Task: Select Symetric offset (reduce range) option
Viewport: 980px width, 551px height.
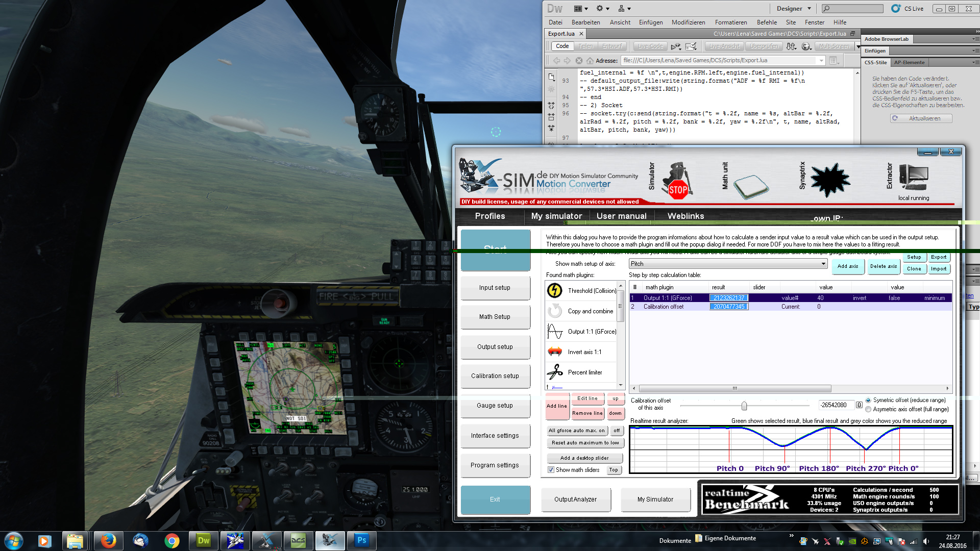Action: (x=868, y=400)
